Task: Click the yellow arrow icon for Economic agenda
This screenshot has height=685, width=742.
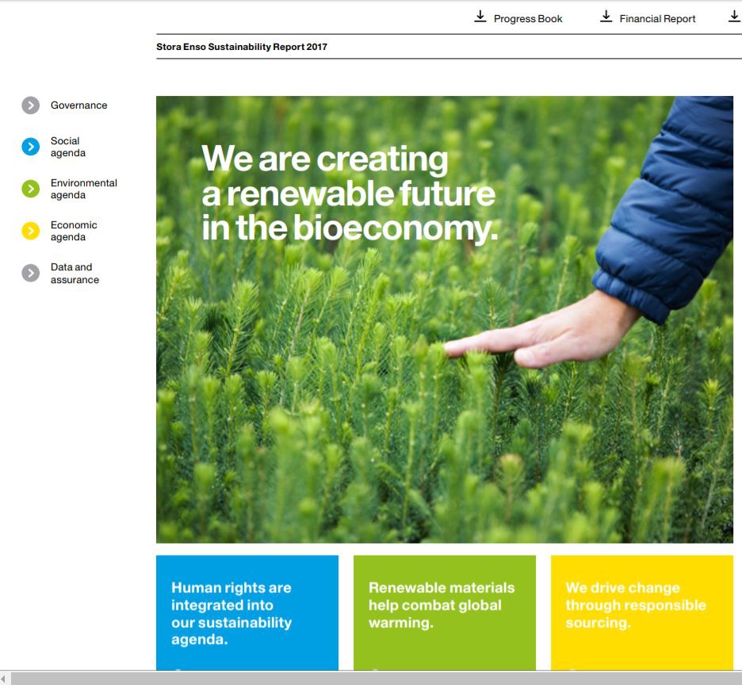Action: click(30, 231)
